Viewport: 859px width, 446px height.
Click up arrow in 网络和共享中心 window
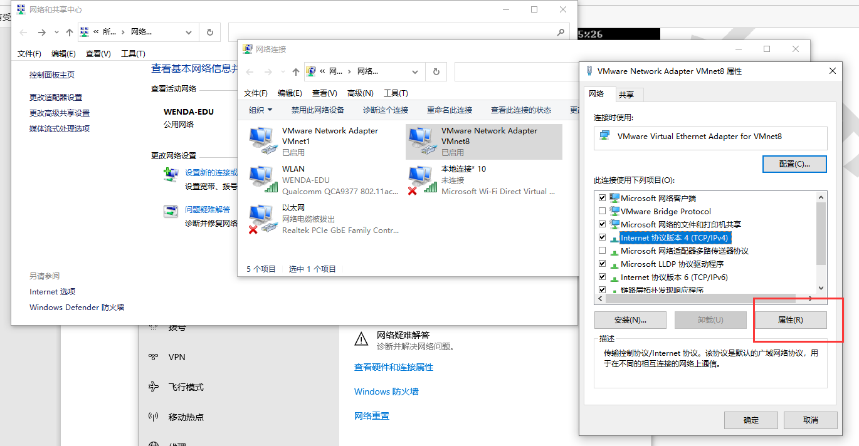tap(70, 33)
